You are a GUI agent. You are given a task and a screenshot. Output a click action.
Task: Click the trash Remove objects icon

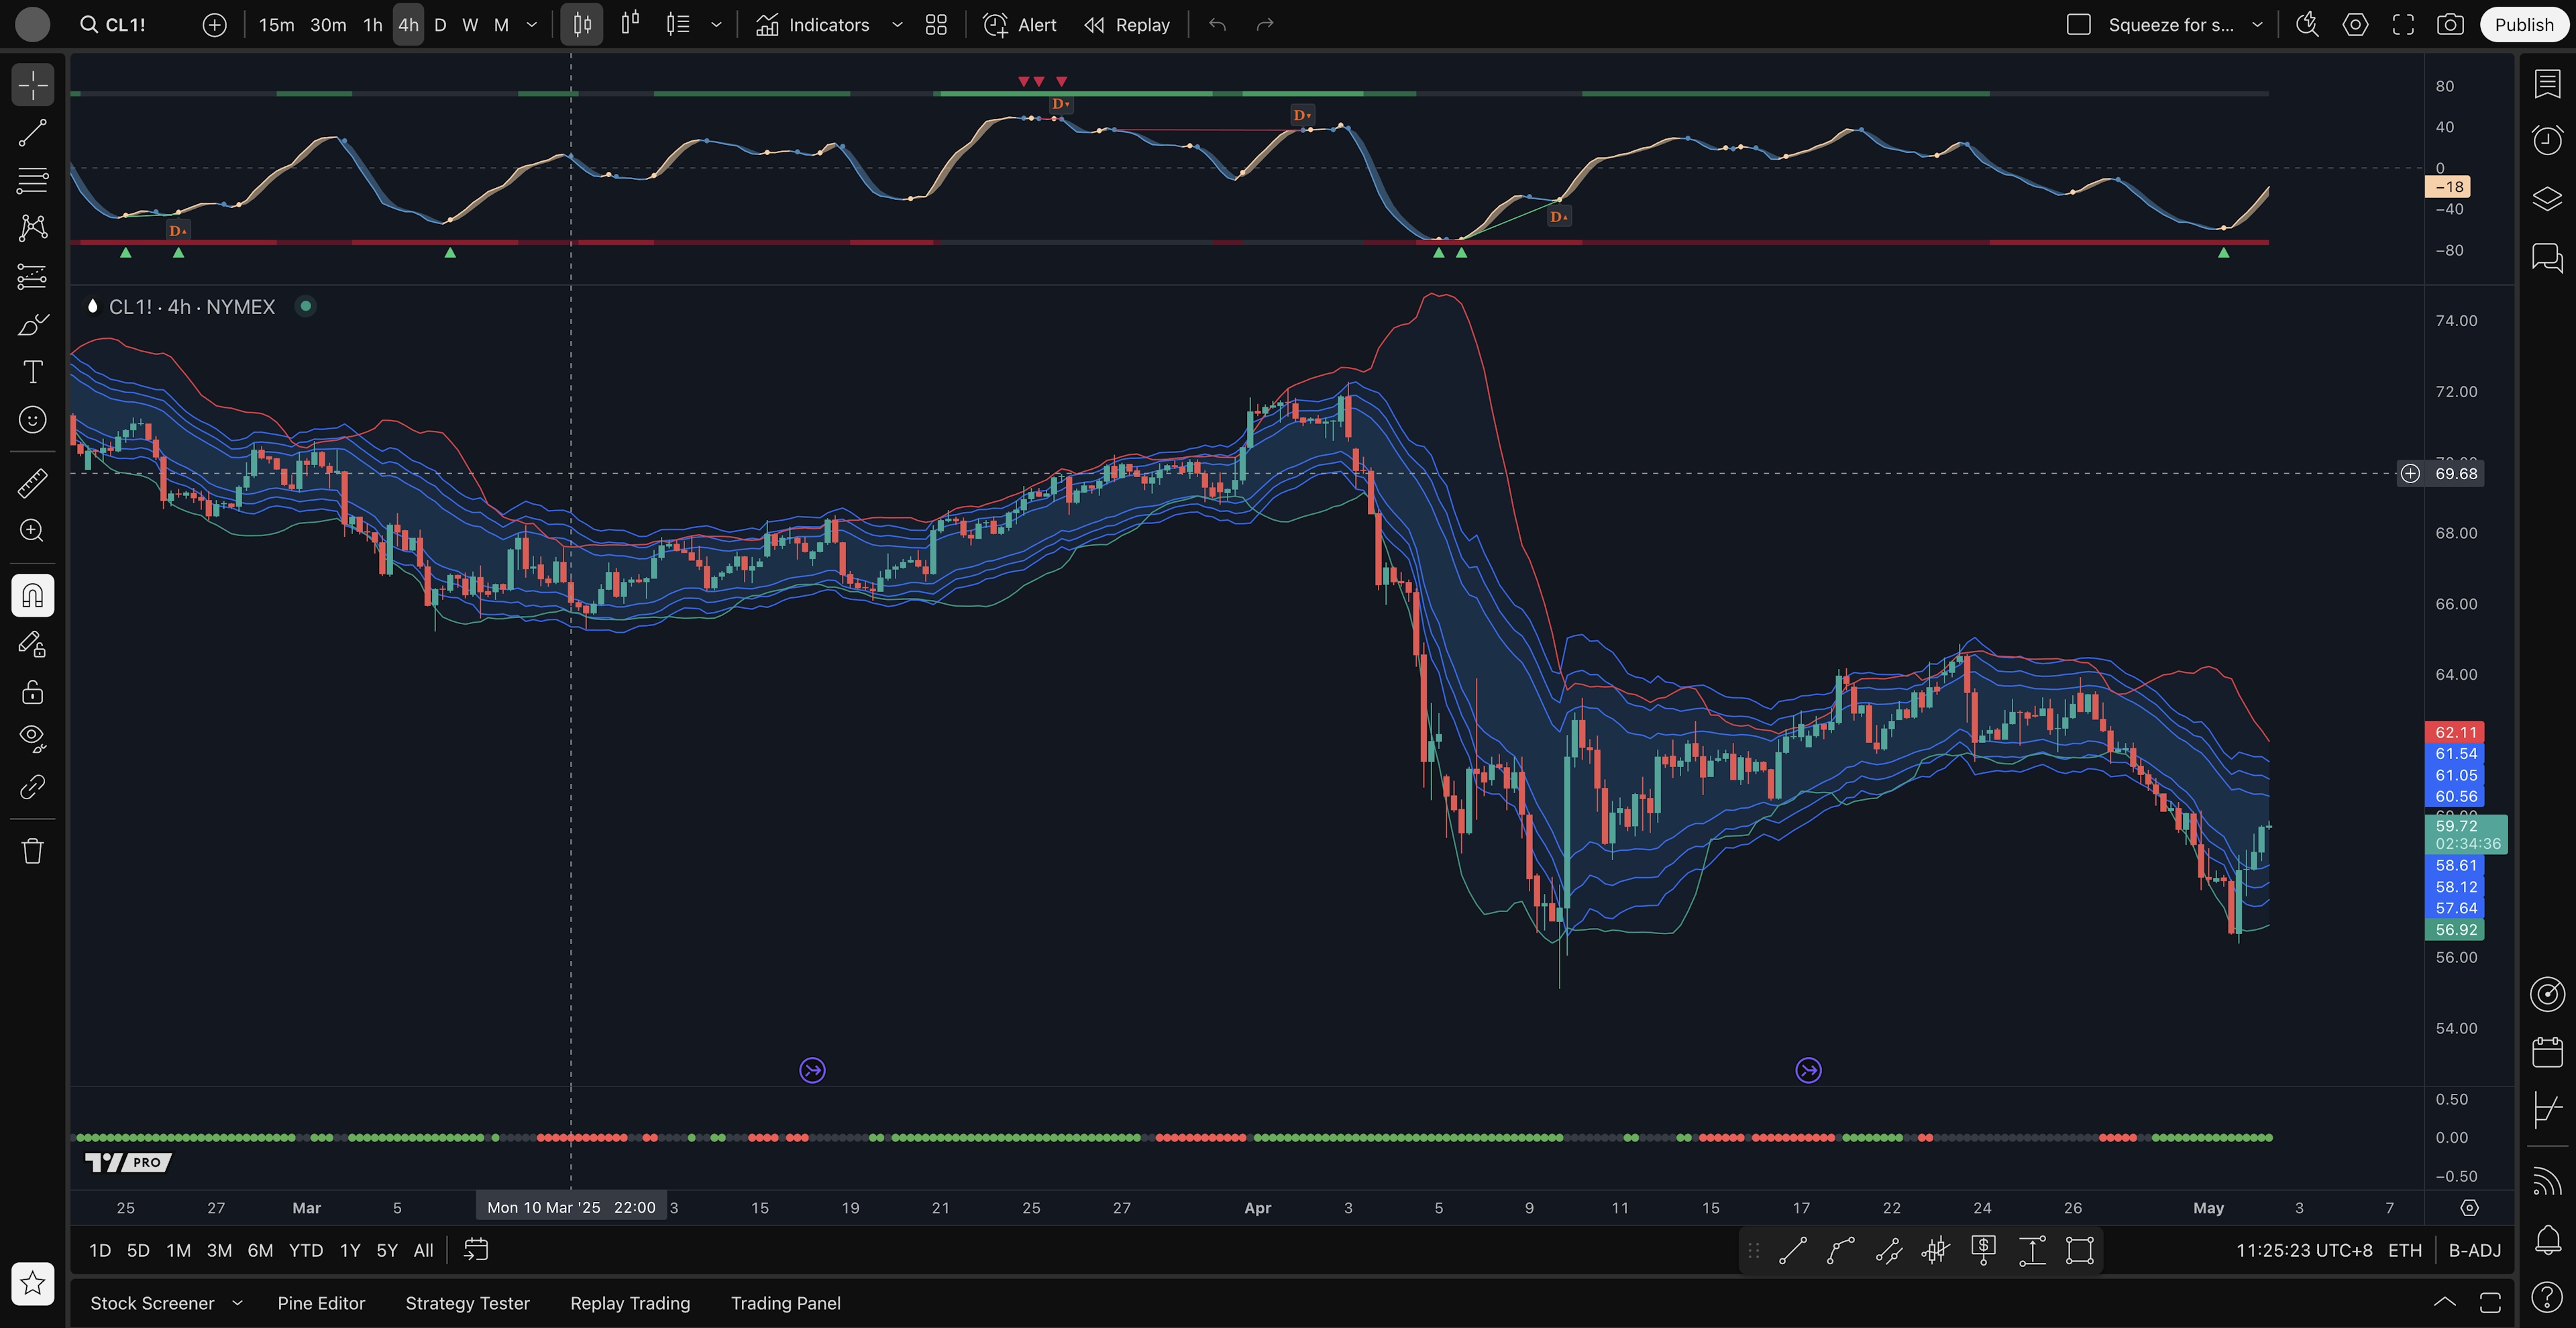32,851
